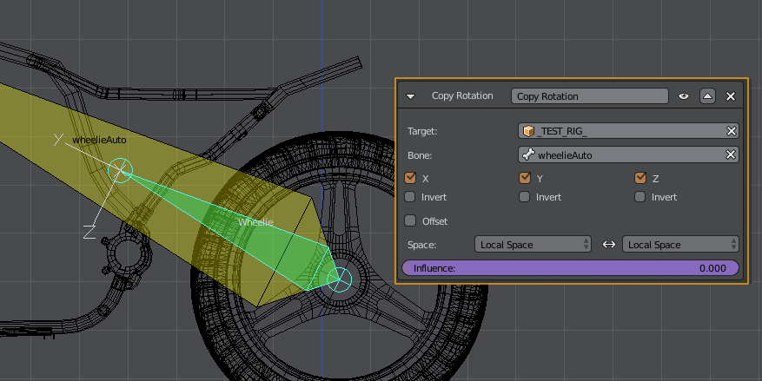Uncheck the Z axis checkbox
The image size is (762, 381).
tap(640, 178)
